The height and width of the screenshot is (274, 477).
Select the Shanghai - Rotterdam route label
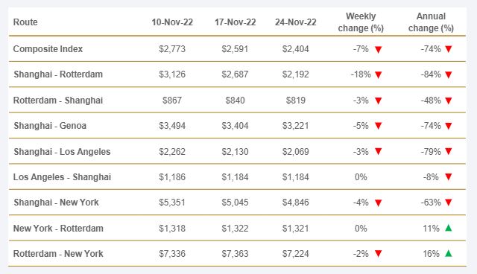click(58, 74)
